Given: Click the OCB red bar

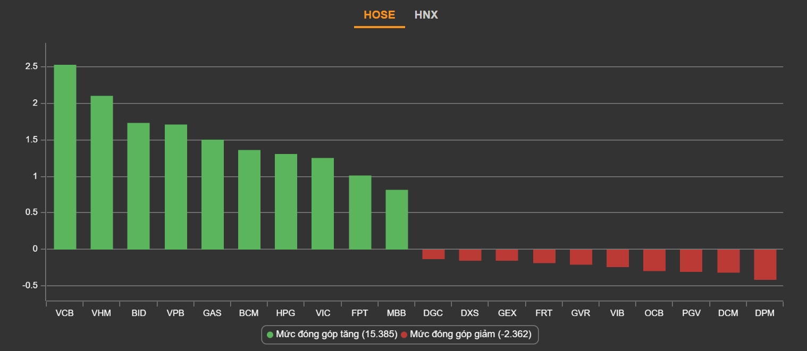Looking at the screenshot, I should [x=654, y=260].
